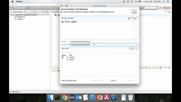The width and height of the screenshot is (181, 102).
Task: Click the amend previous commit icon
Action: point(129,18)
